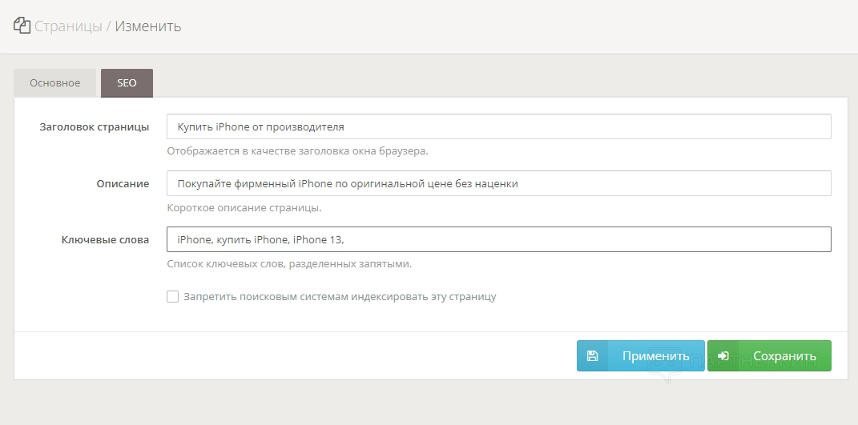
Task: Click the arrow icon on Сохранить button
Action: tap(723, 356)
